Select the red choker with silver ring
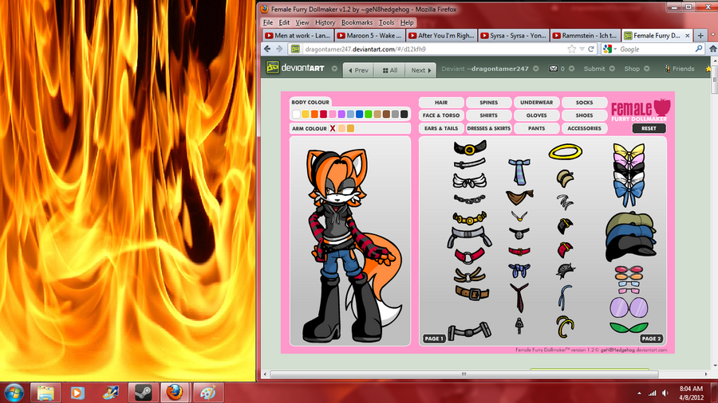The width and height of the screenshot is (718, 403). tap(469, 255)
